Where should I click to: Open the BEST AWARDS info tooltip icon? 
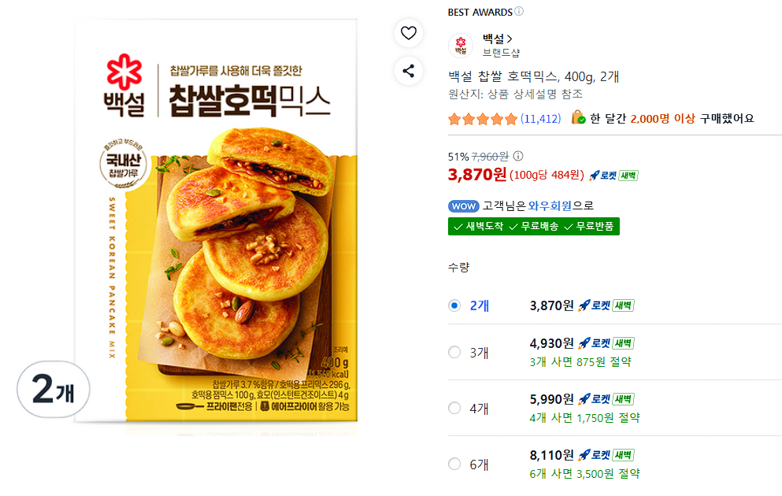(517, 12)
